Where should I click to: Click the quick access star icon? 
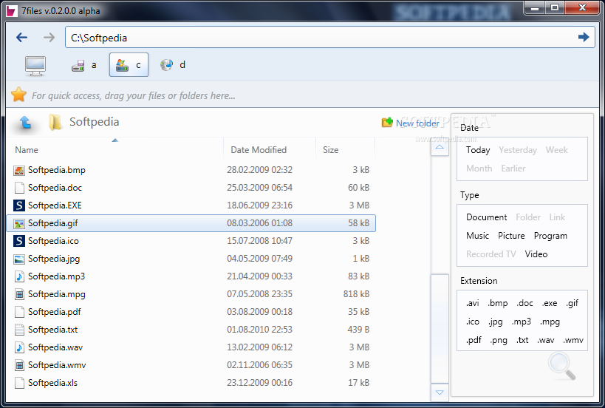tap(18, 95)
